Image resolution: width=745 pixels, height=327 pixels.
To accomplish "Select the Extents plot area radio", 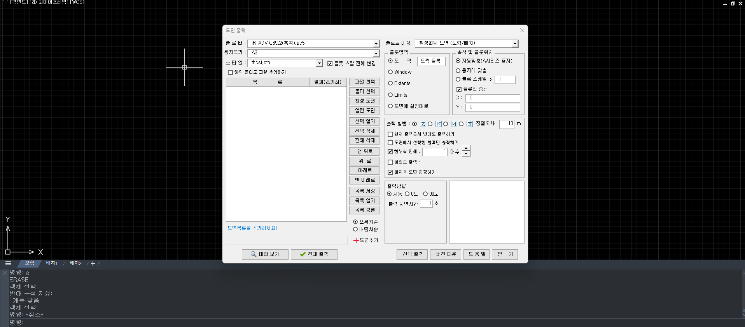I will click(390, 83).
